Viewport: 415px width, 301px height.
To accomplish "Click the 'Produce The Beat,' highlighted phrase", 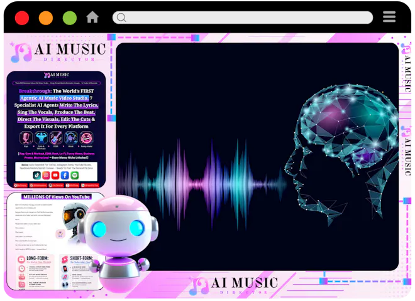I will [75, 112].
